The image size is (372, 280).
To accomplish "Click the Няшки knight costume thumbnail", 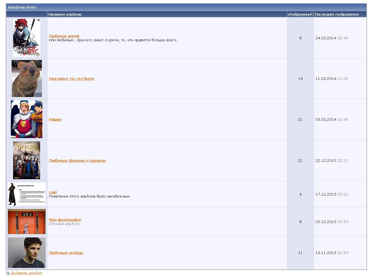I will tap(27, 119).
